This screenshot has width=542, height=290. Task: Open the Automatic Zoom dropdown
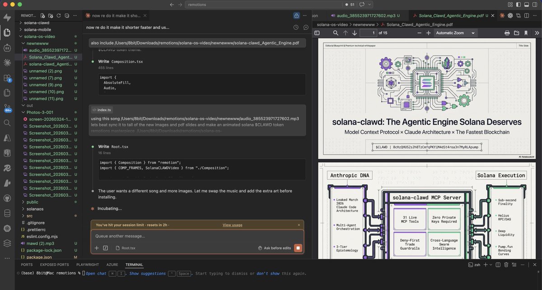pyautogui.click(x=455, y=33)
